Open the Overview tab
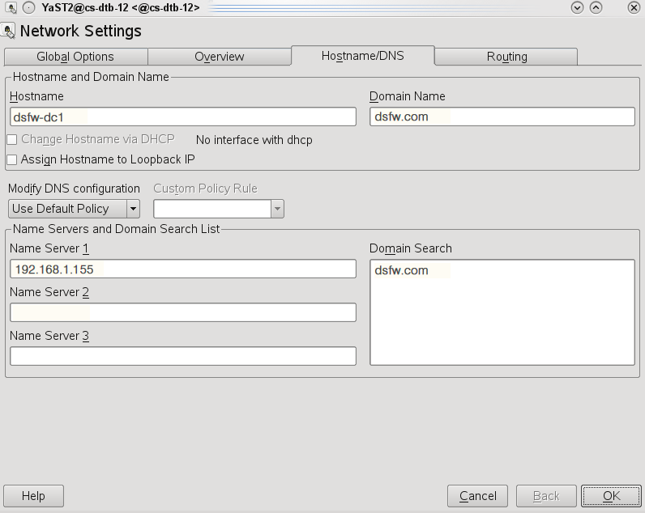This screenshot has height=513, width=645. point(219,57)
